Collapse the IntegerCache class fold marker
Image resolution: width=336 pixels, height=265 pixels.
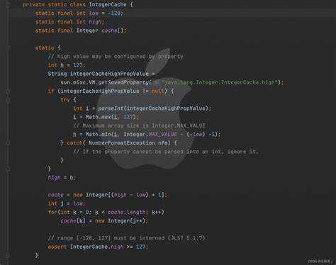tap(8, 5)
